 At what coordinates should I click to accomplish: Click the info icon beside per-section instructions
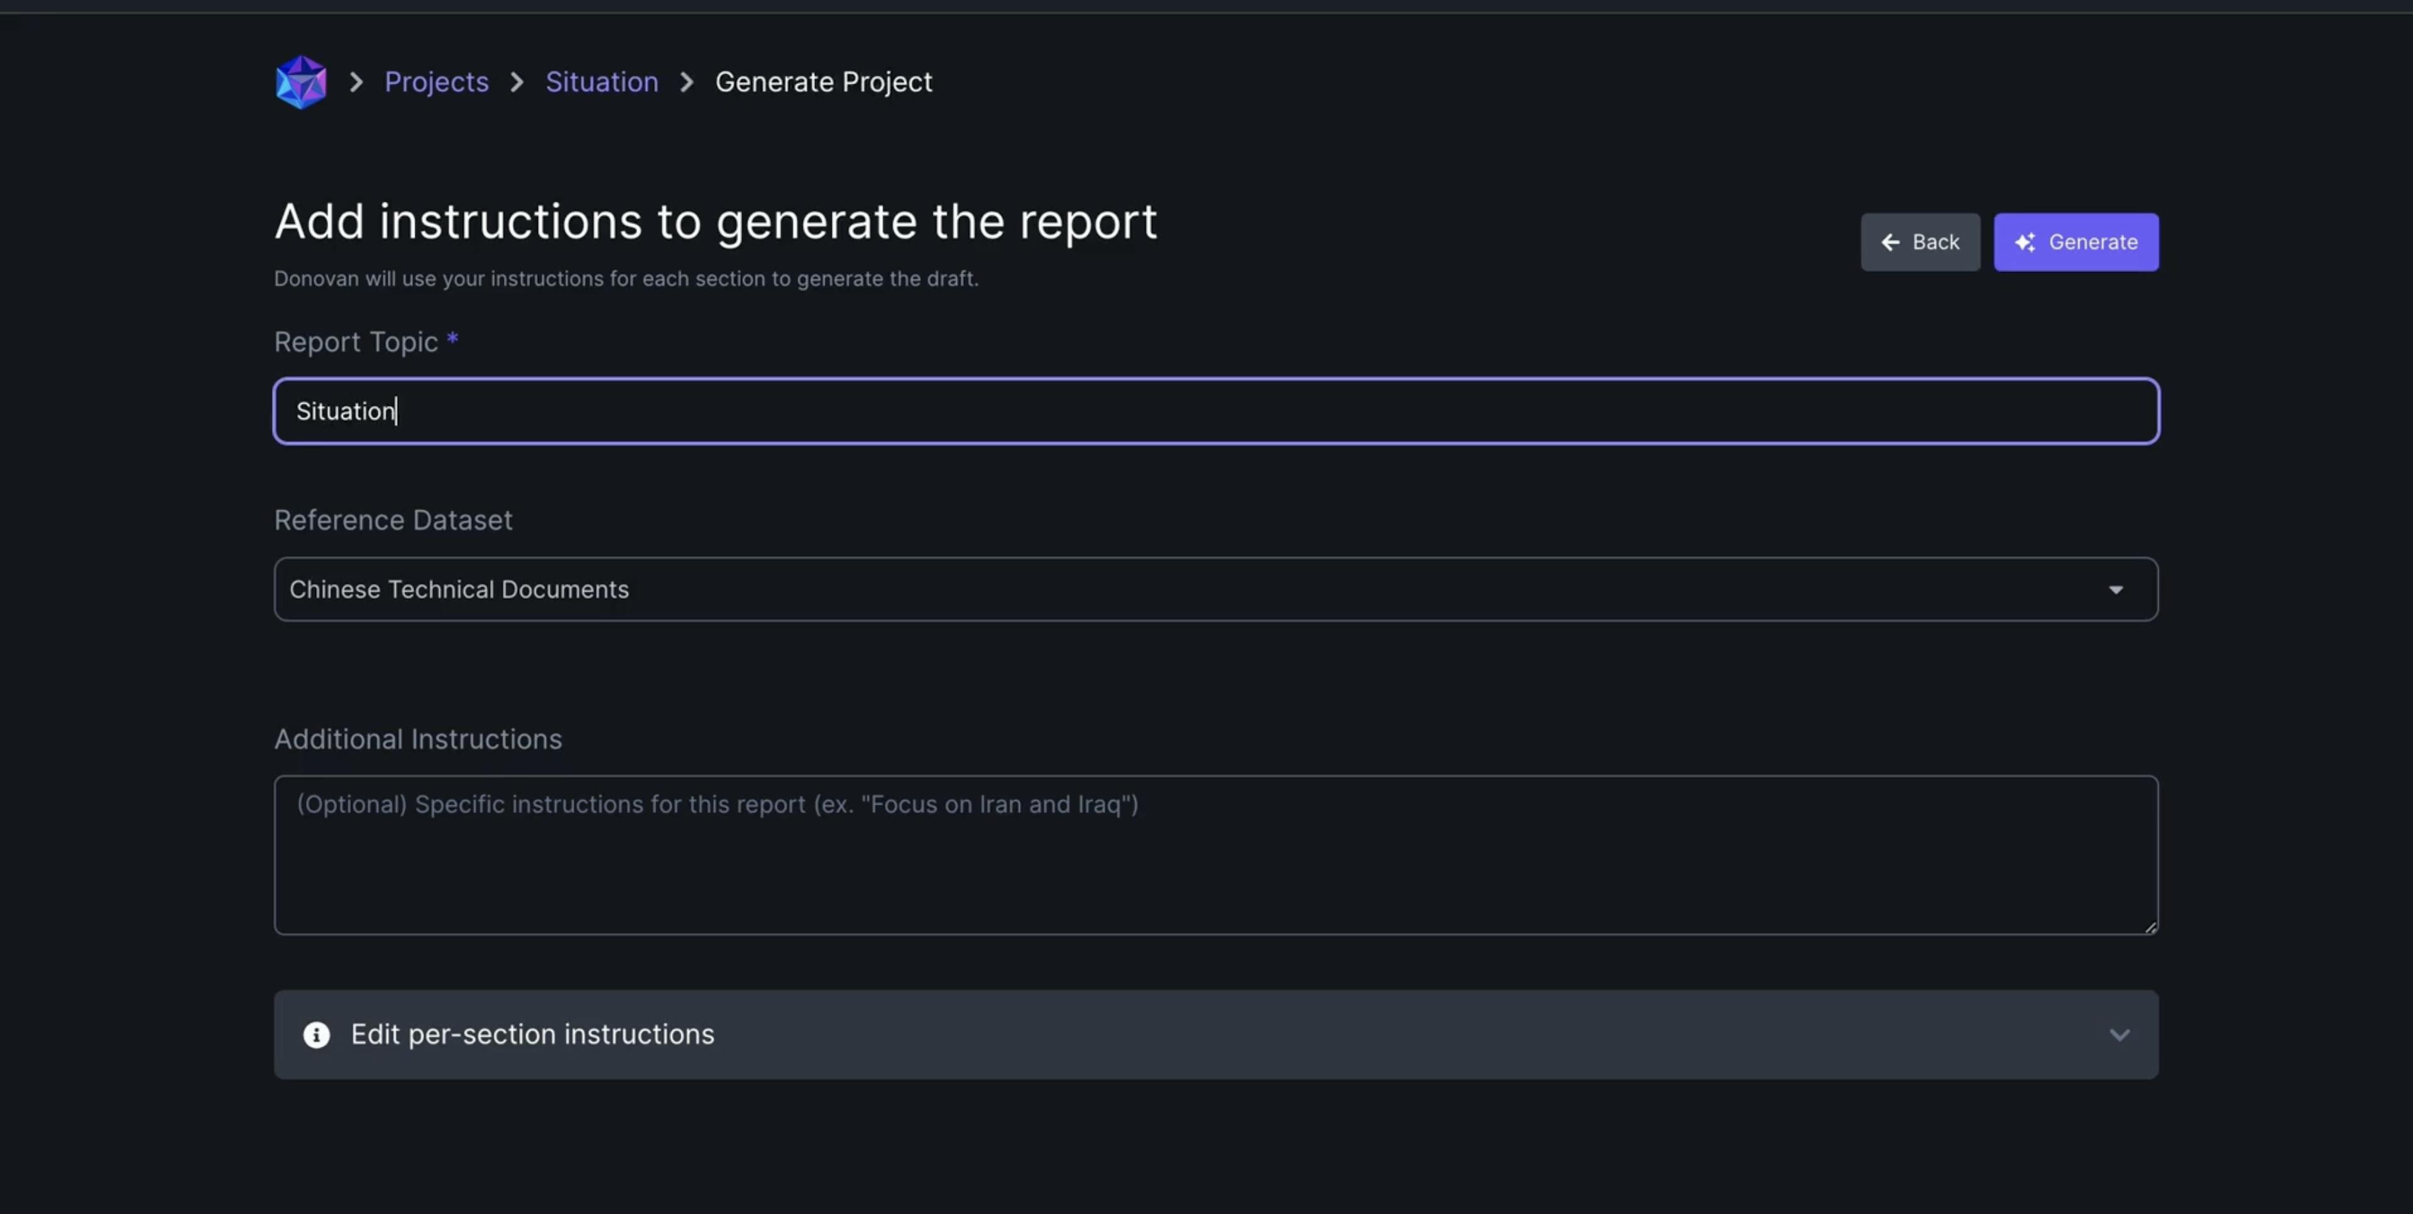click(317, 1035)
